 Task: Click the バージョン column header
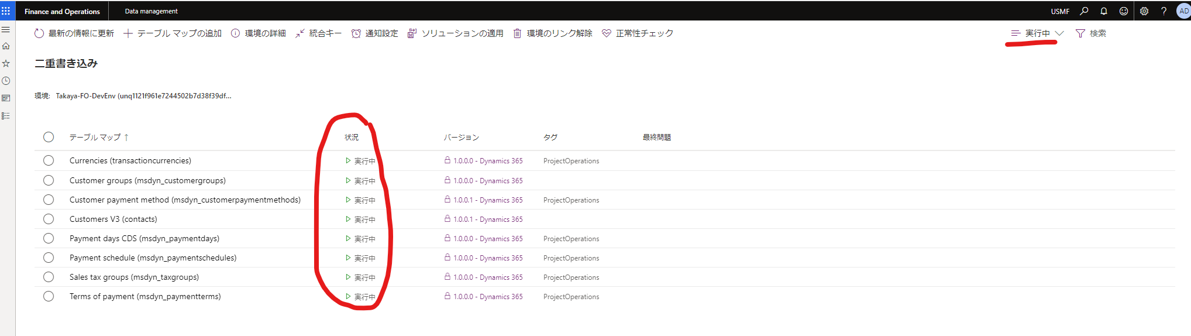point(461,137)
